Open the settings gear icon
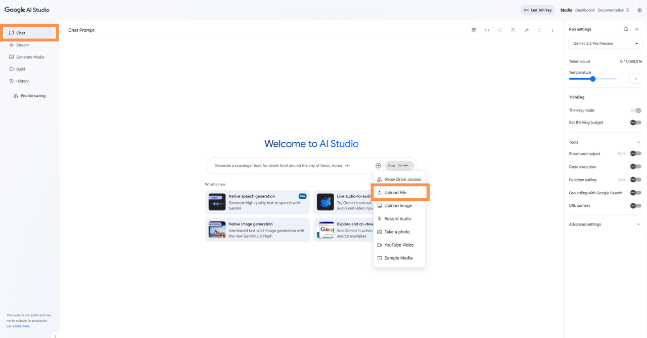The image size is (647, 338). [x=639, y=10]
